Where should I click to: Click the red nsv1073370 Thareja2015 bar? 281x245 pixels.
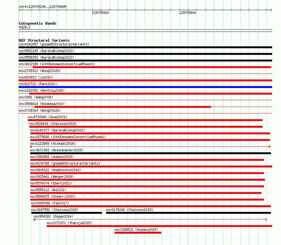pyautogui.click(x=159, y=226)
